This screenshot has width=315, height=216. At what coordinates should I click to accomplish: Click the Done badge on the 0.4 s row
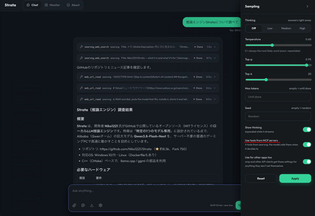(x=198, y=88)
